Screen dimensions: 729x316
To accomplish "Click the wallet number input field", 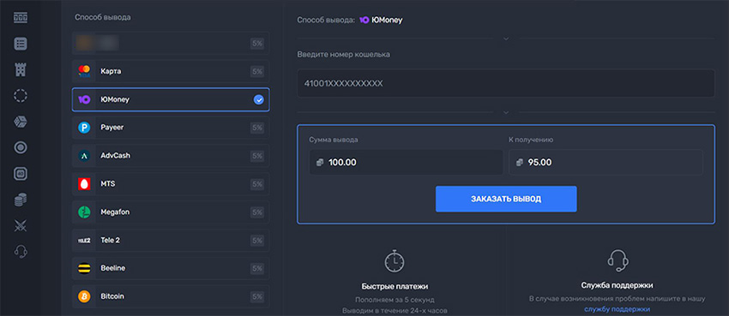I will click(506, 84).
